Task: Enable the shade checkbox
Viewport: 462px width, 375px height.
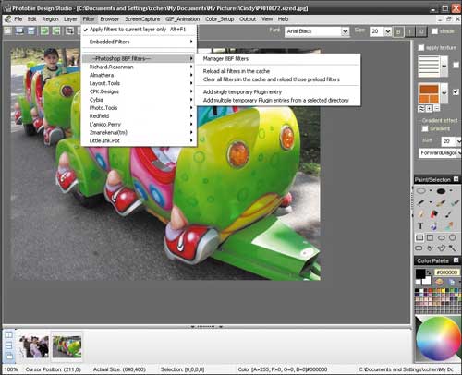Action: [x=434, y=31]
